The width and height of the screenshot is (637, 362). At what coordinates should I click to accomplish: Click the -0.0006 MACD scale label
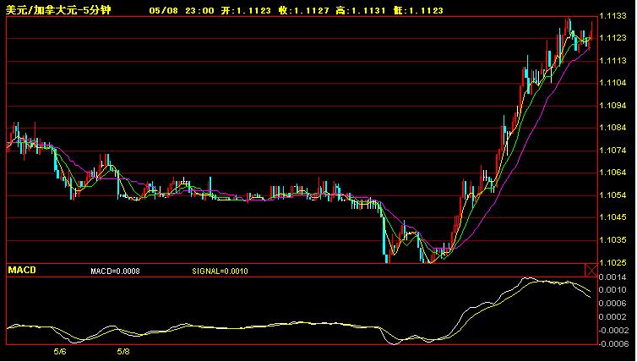click(612, 344)
